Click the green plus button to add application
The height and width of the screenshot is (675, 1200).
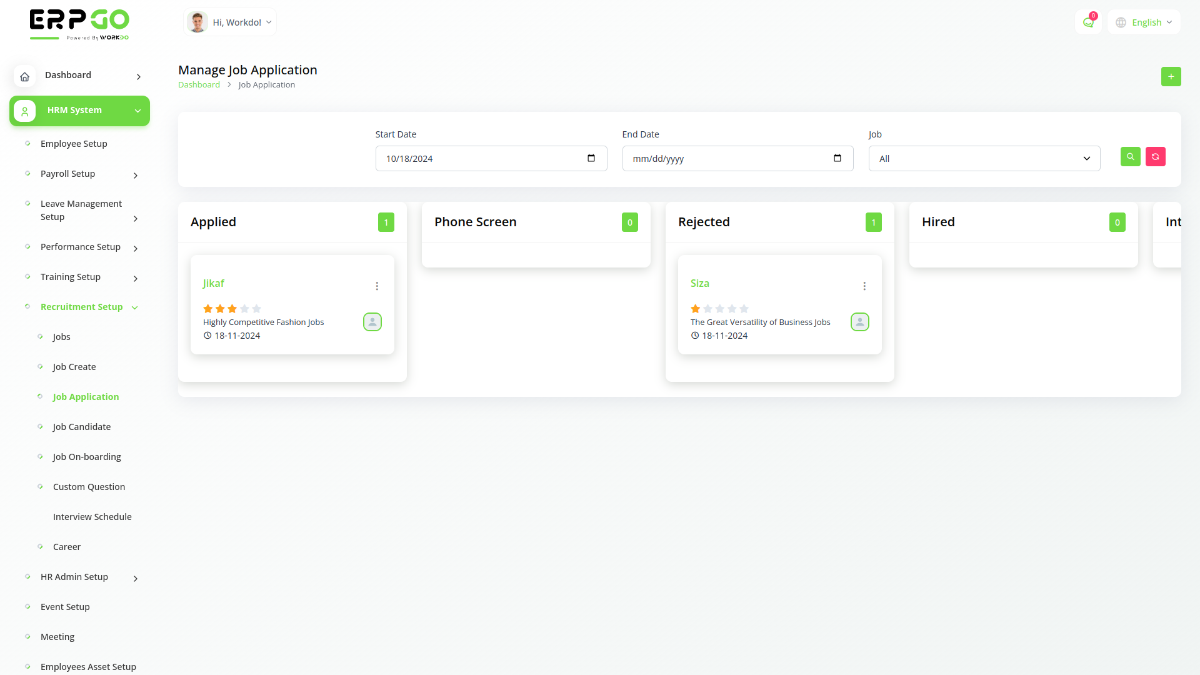pyautogui.click(x=1171, y=76)
